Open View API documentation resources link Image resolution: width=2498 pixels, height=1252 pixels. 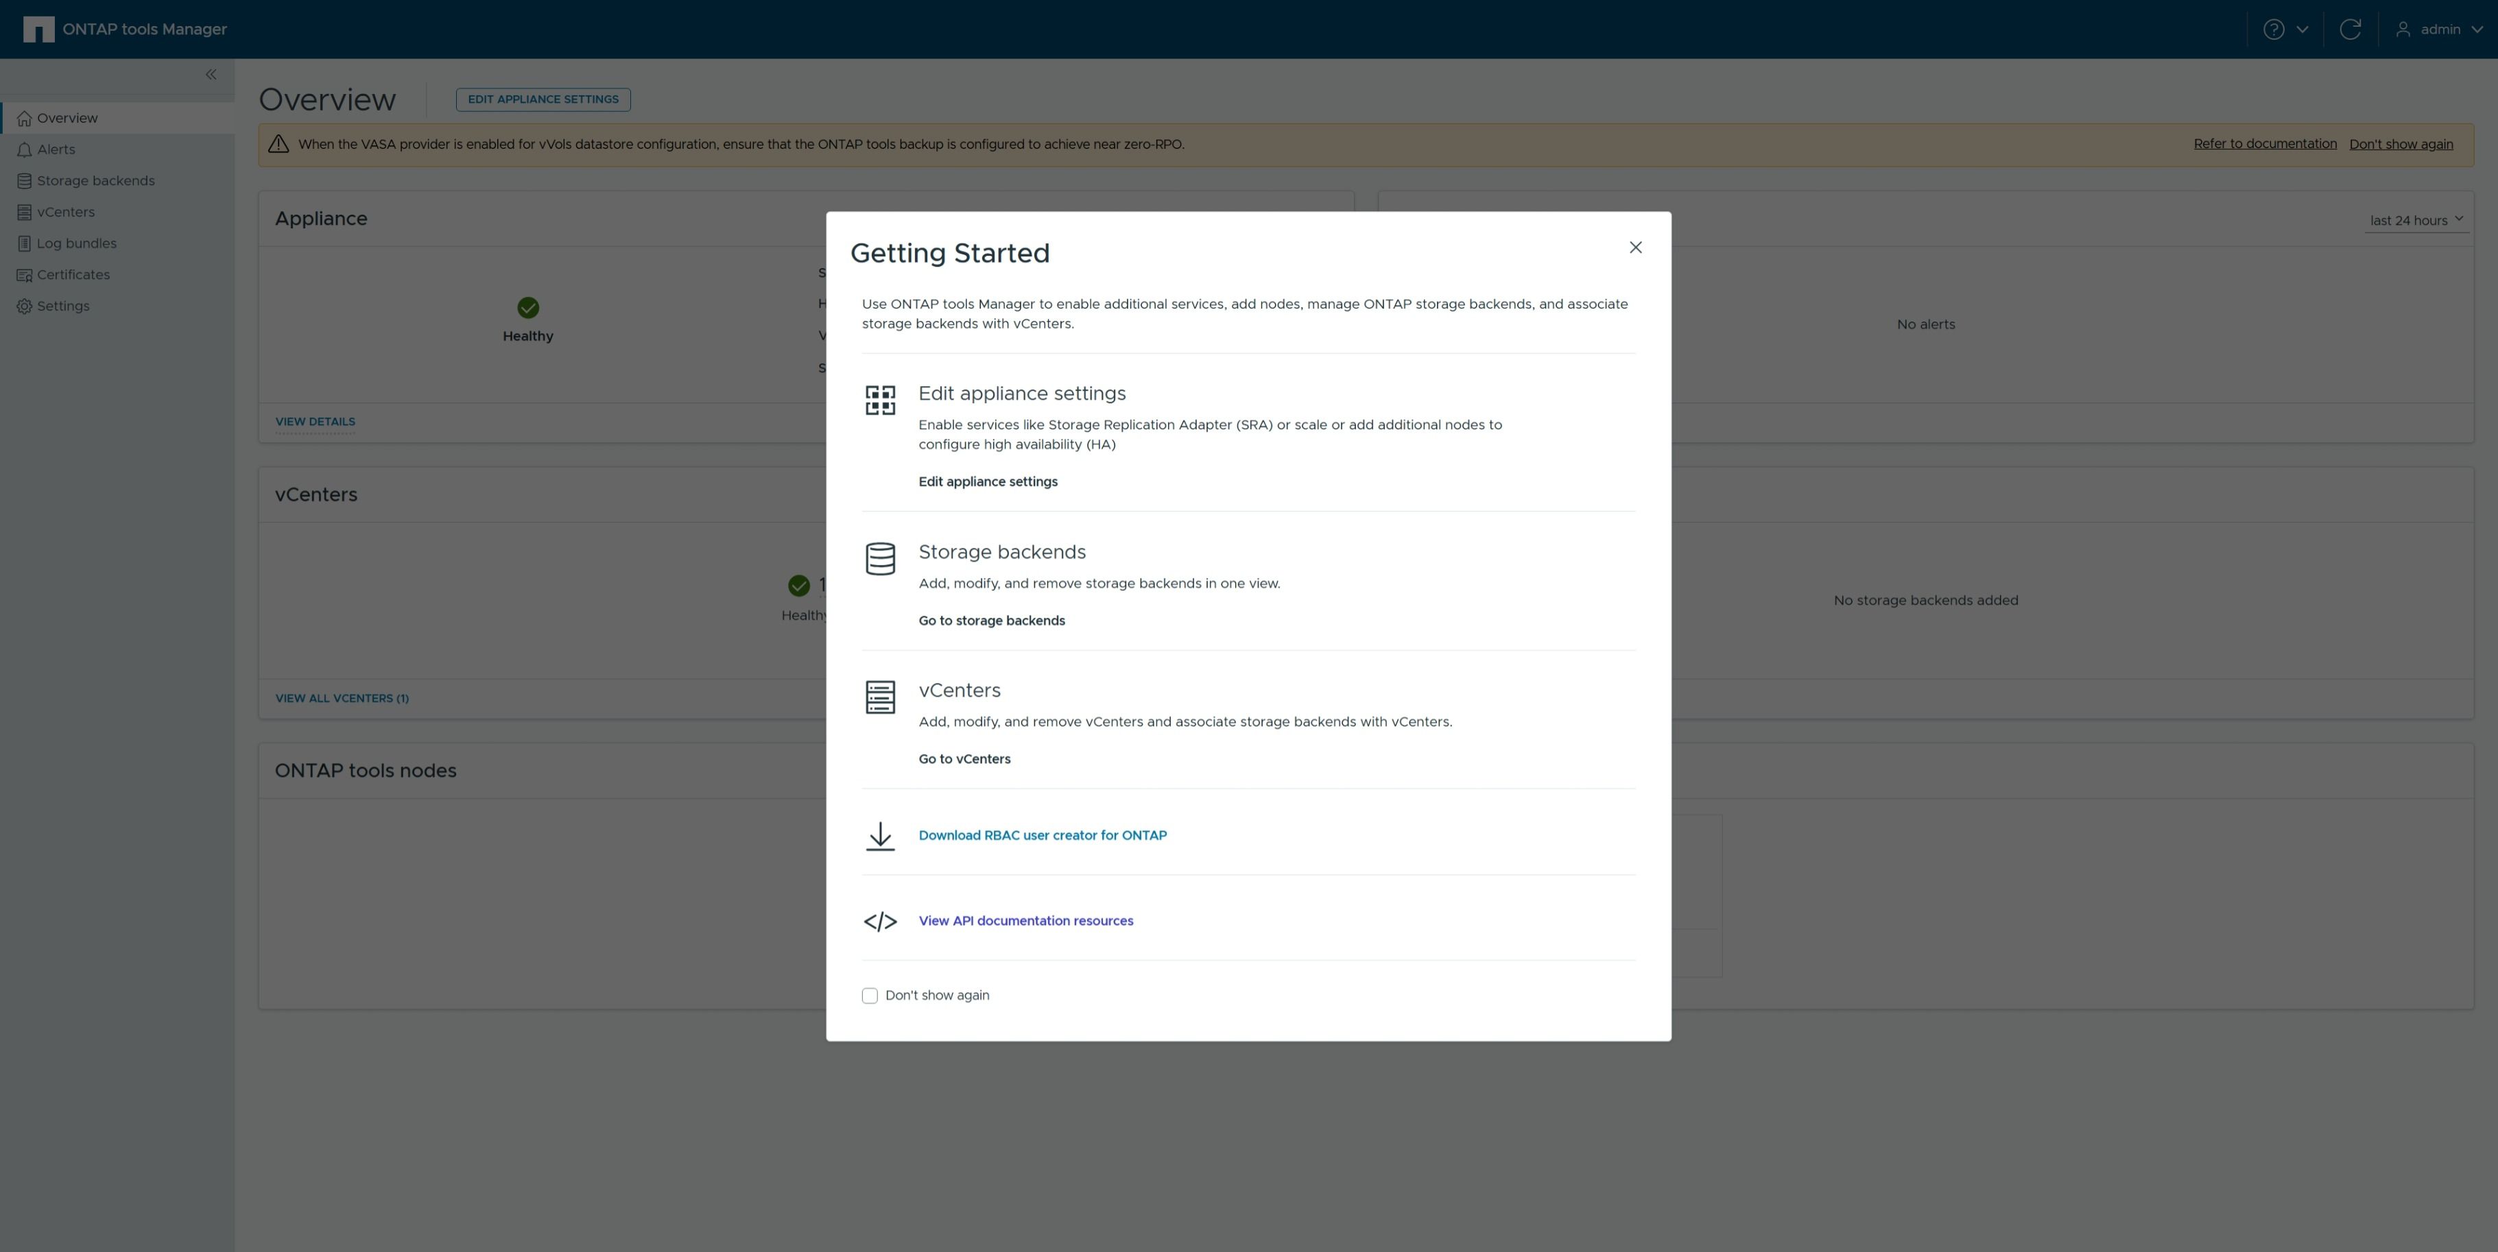point(1025,921)
